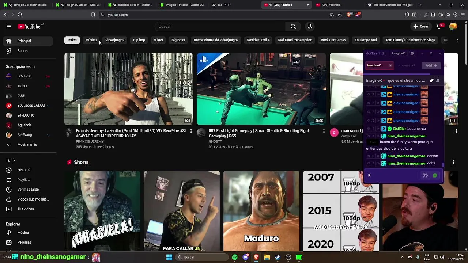Click the pin icon in KickTalk header
The width and height of the screenshot is (468, 263).
click(432, 80)
